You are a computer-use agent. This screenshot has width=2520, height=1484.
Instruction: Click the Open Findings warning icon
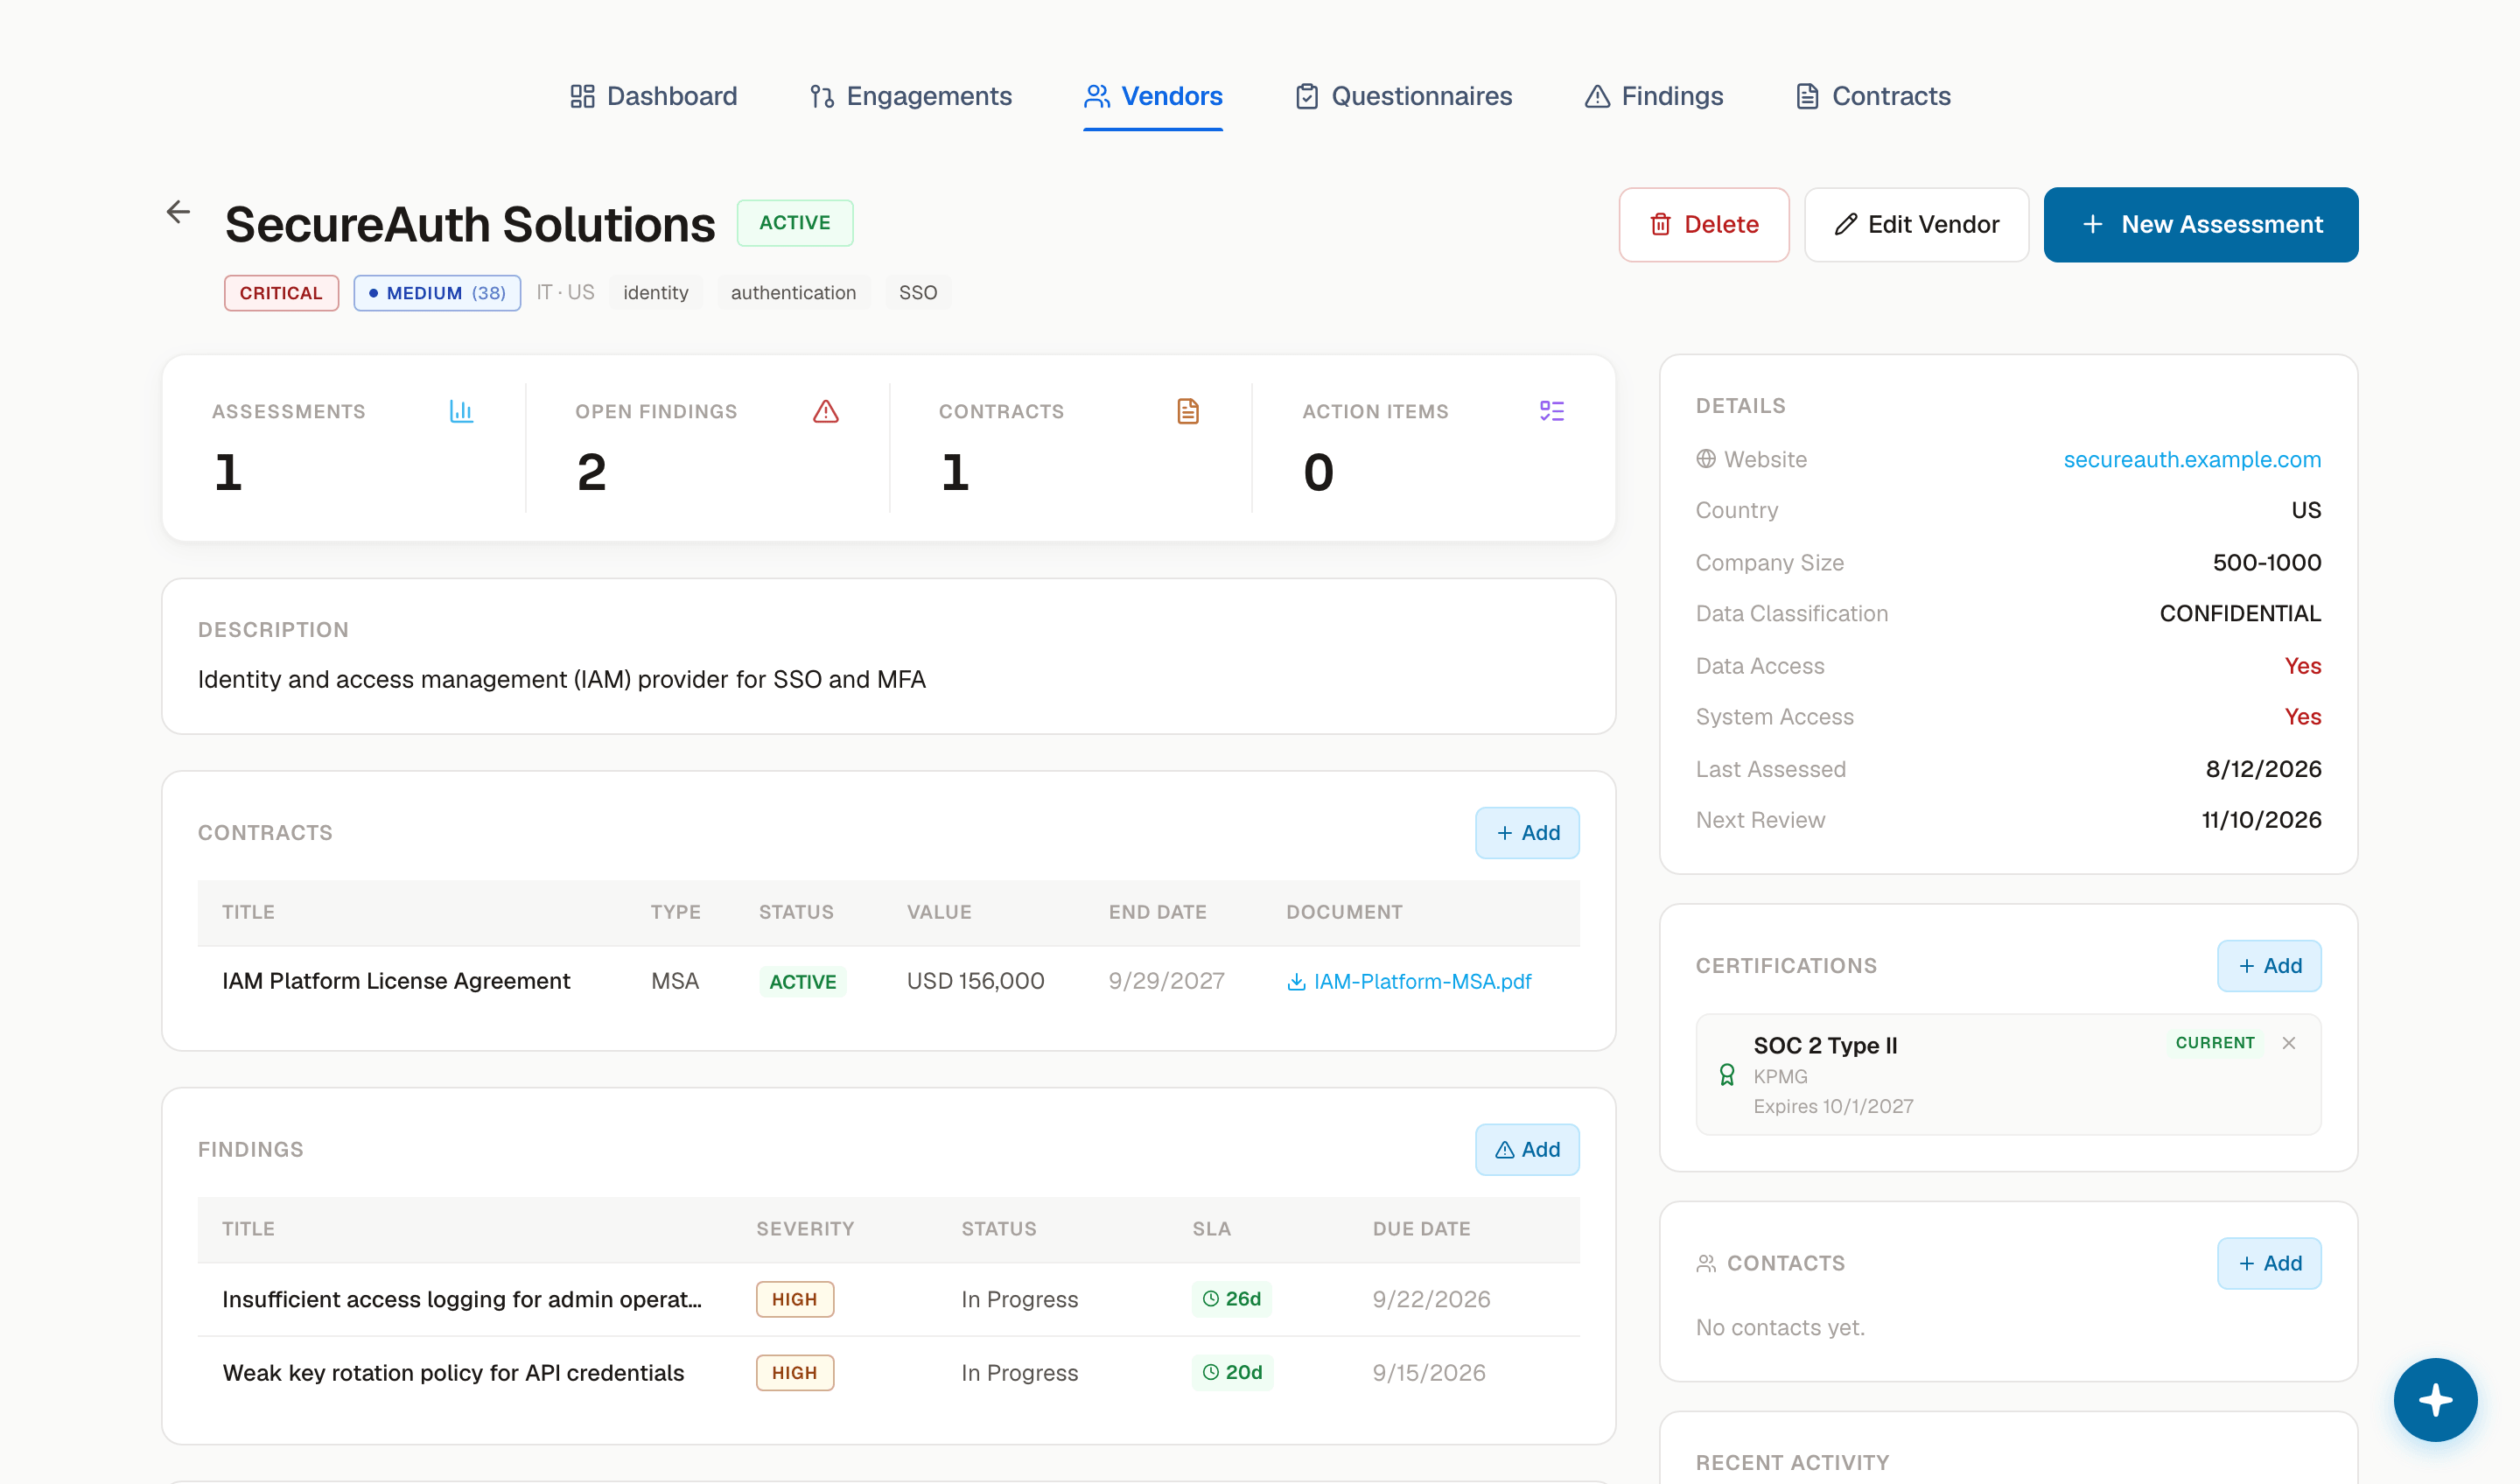tap(826, 411)
